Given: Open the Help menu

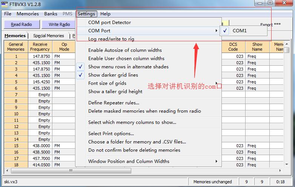Looking at the screenshot, I should pos(105,14).
